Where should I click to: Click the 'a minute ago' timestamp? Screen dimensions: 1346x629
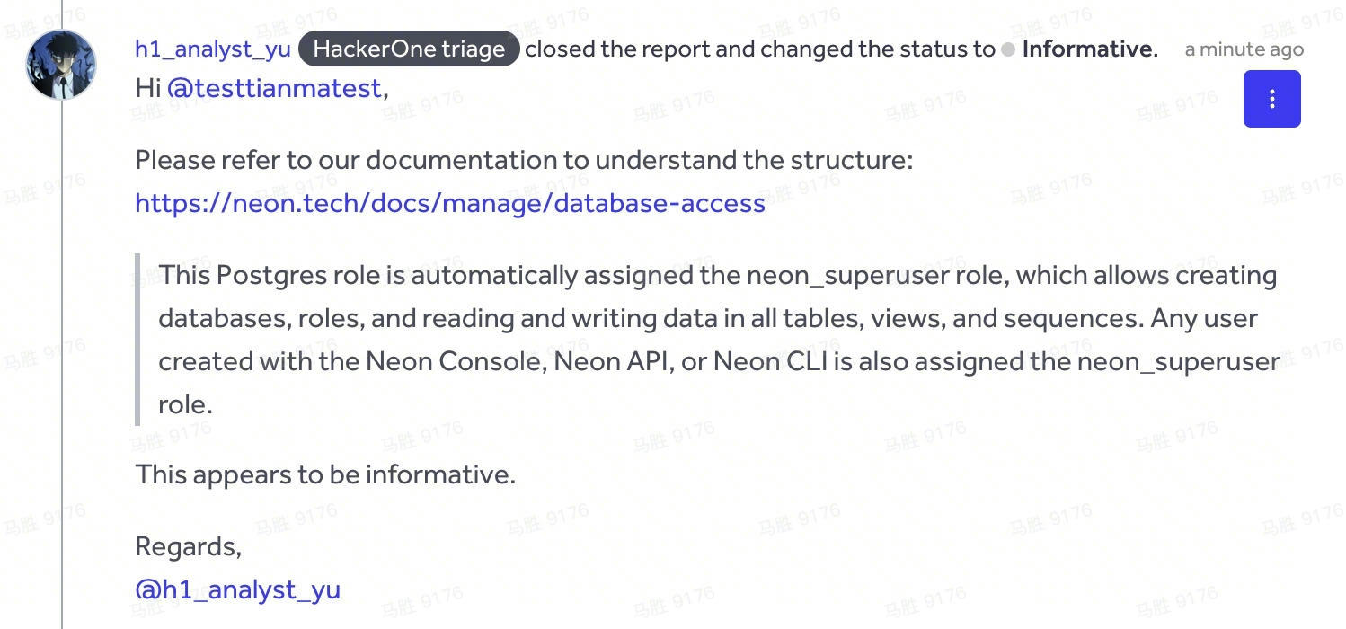pyautogui.click(x=1244, y=49)
